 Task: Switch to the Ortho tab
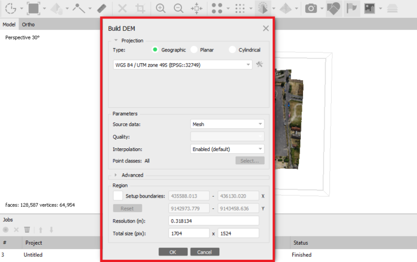pos(28,24)
